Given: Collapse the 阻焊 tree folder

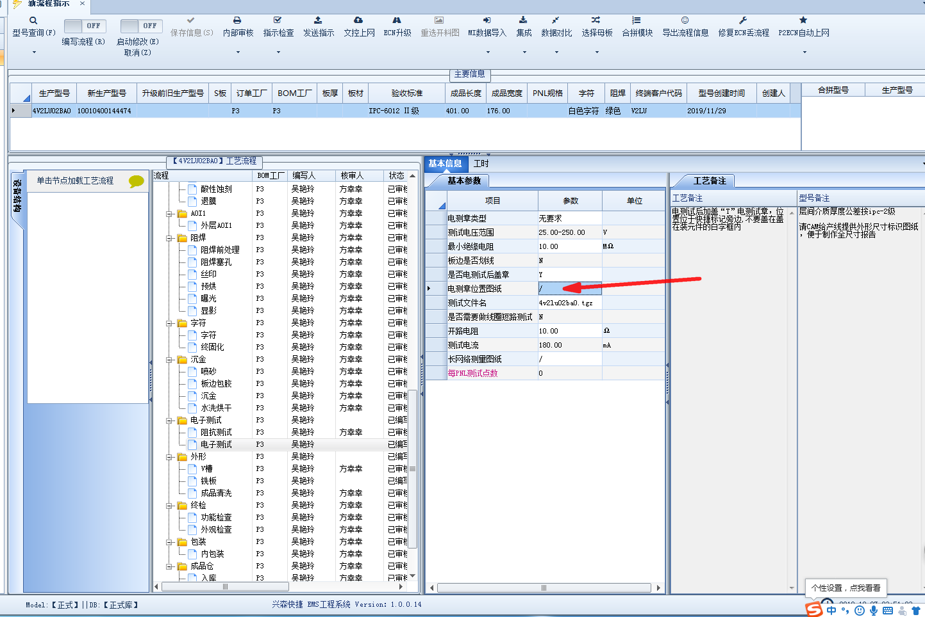Looking at the screenshot, I should tap(170, 238).
